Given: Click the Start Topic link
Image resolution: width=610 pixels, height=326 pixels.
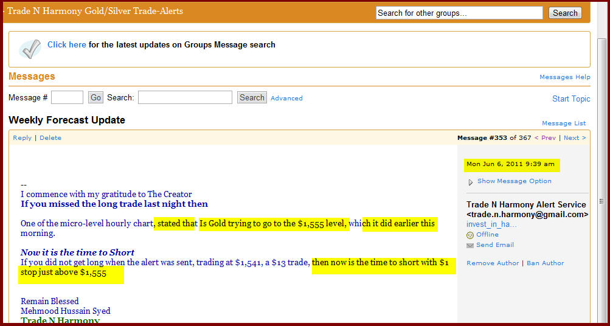Looking at the screenshot, I should pos(571,99).
